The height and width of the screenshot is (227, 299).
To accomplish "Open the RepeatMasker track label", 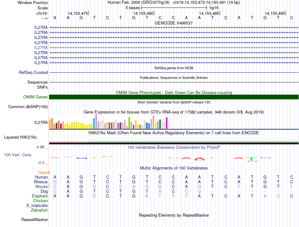I will 35,219.
